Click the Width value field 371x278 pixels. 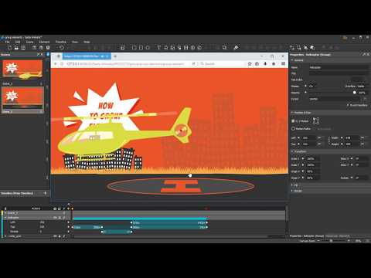(x=352, y=138)
